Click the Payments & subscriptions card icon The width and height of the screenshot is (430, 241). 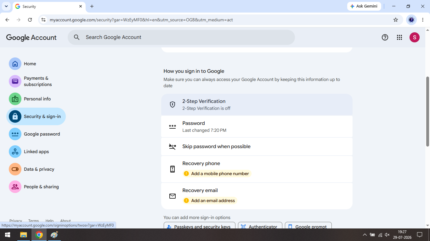[15, 81]
